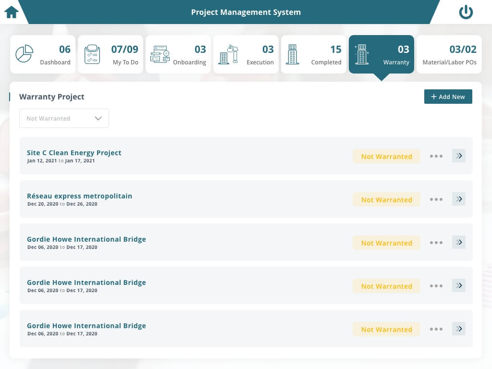Select the Warranty building icon

(x=361, y=54)
